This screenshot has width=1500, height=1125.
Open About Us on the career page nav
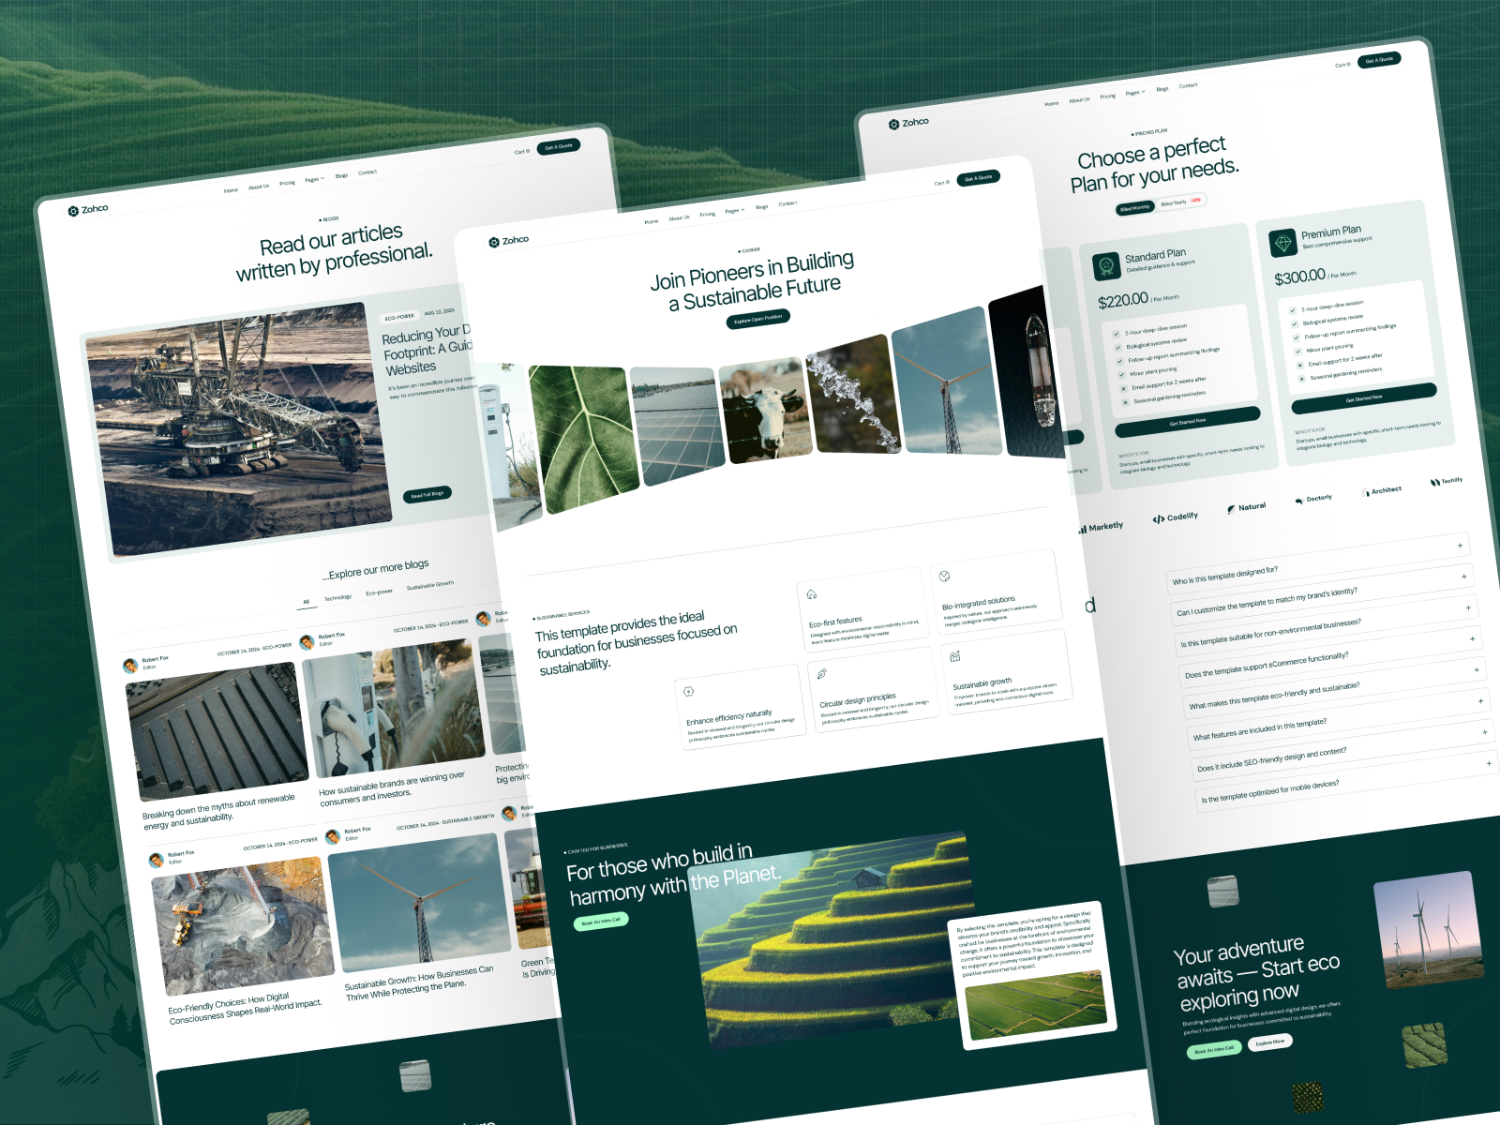(679, 217)
